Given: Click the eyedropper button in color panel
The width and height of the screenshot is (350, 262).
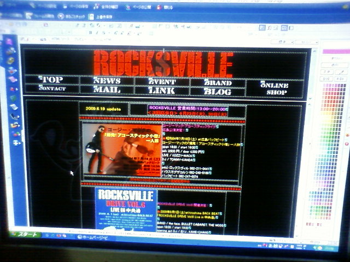Looking at the screenshot, I should [342, 72].
